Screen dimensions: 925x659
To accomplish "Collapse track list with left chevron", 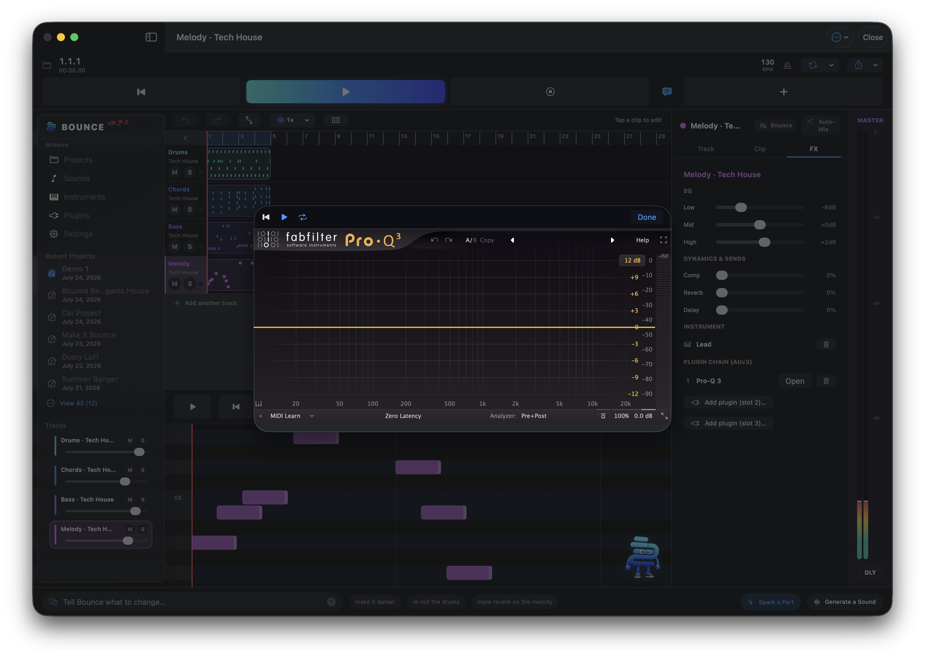I will (185, 138).
